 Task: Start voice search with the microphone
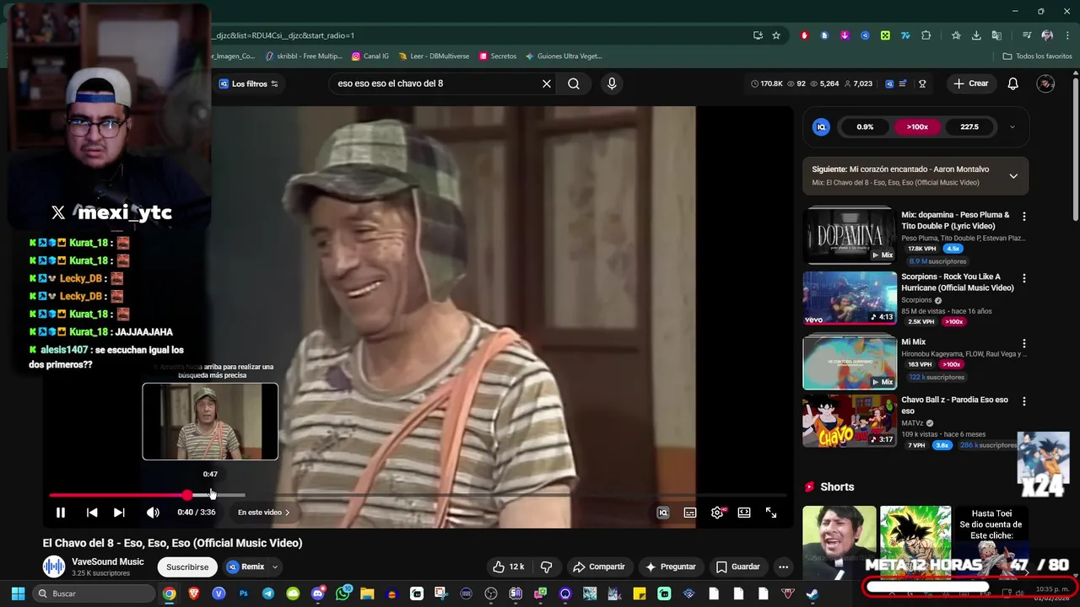tap(612, 83)
